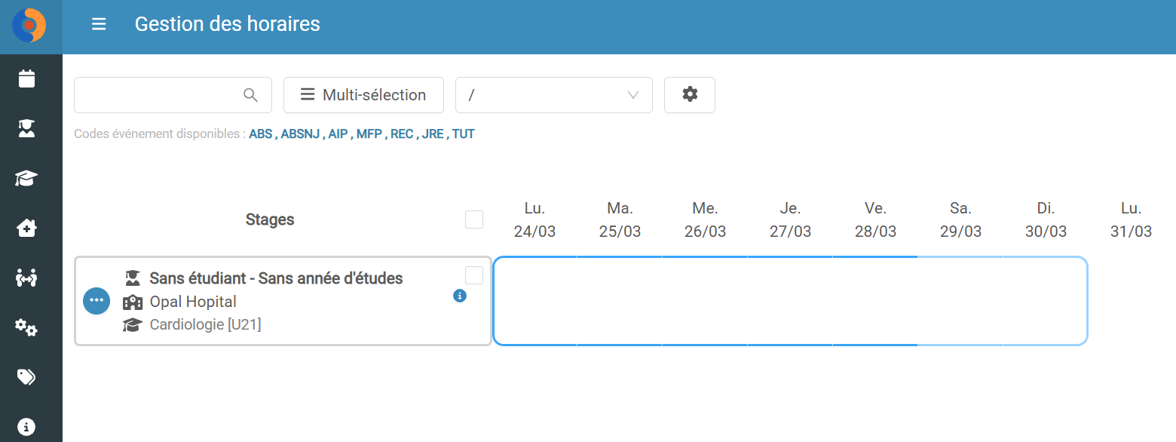
Task: Click the tags sidebar icon
Action: click(x=27, y=377)
